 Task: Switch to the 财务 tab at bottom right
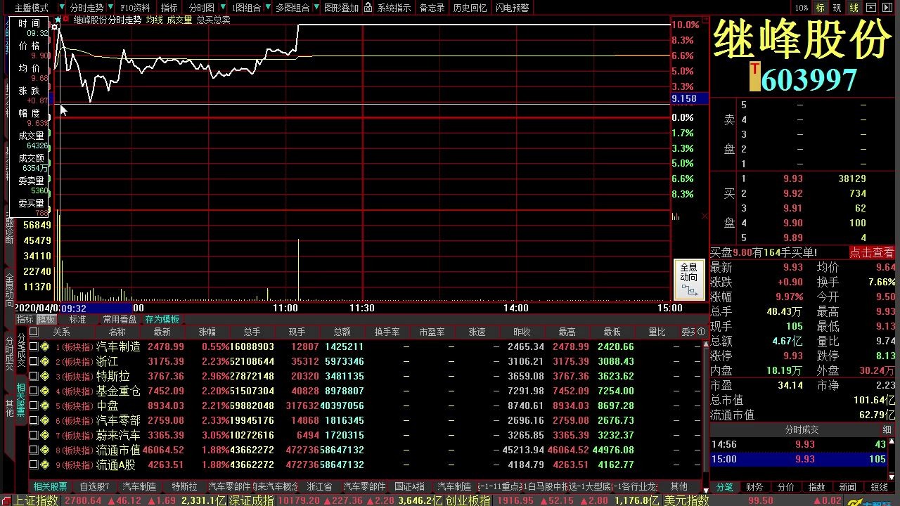tap(754, 487)
